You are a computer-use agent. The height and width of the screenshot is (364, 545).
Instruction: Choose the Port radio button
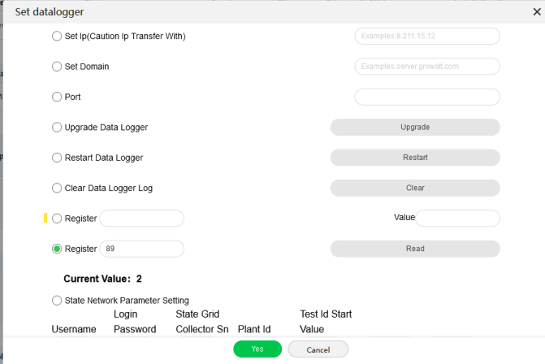(57, 97)
